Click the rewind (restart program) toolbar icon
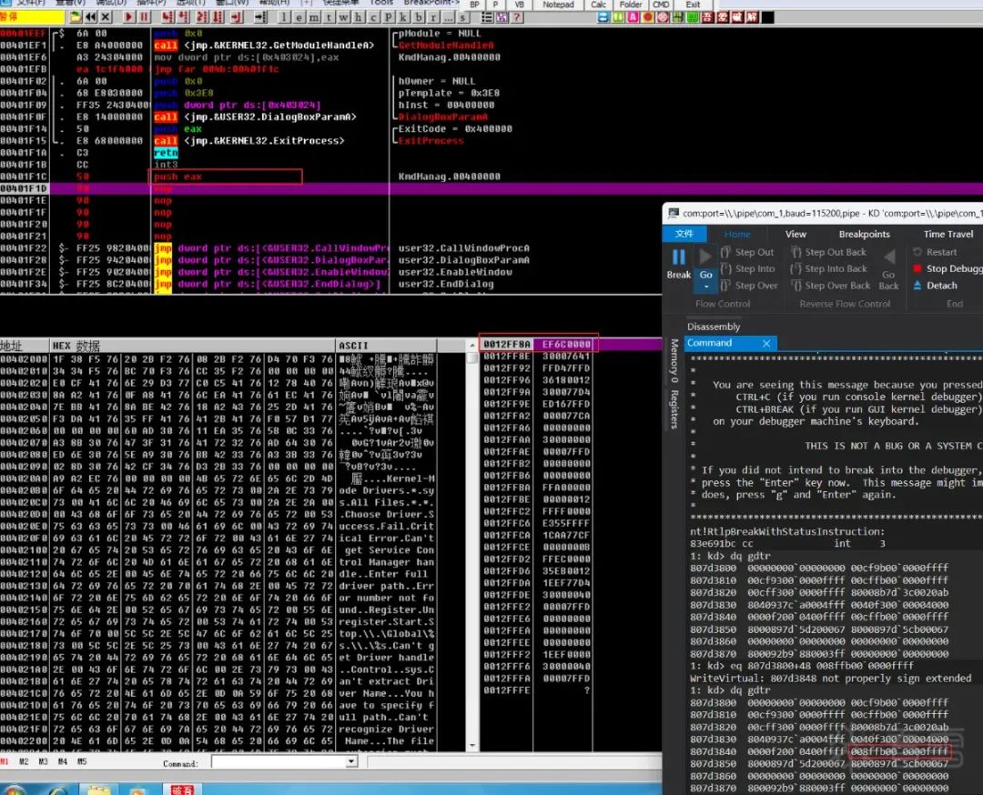The width and height of the screenshot is (983, 795). click(92, 17)
